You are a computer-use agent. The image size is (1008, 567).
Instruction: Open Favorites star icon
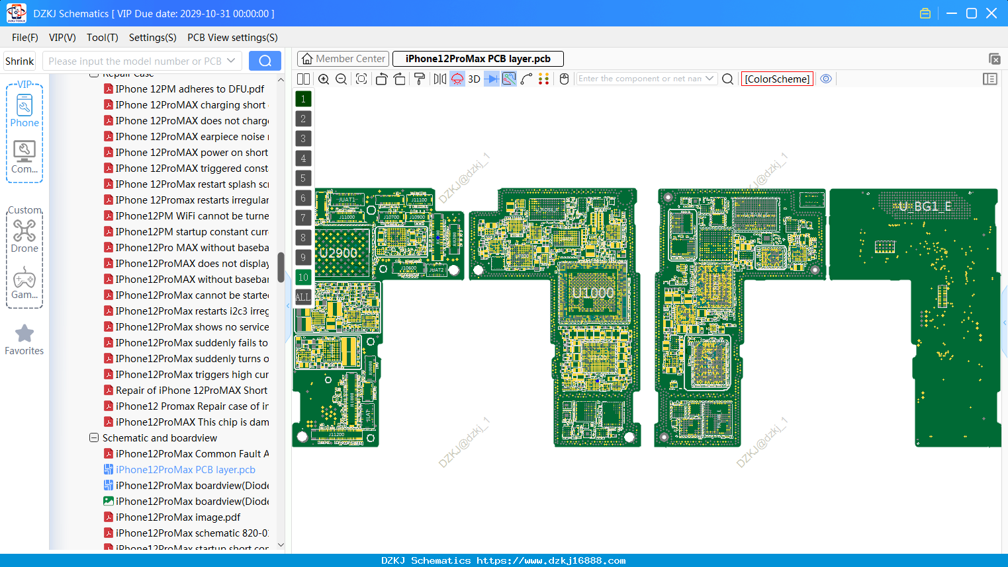pyautogui.click(x=24, y=340)
